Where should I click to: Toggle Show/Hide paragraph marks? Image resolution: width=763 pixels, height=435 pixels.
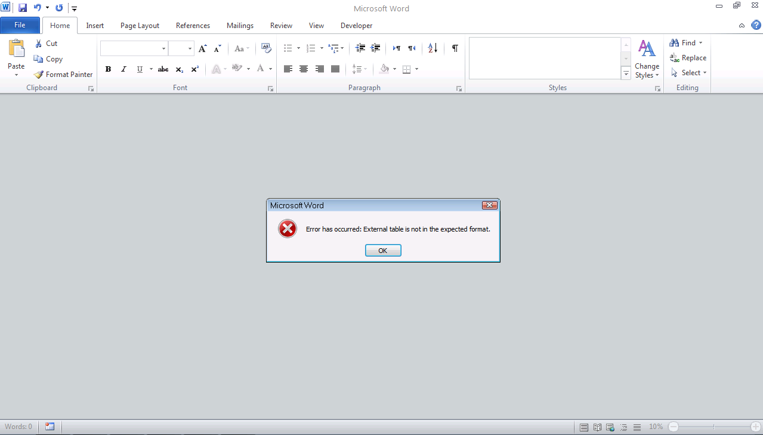point(455,48)
